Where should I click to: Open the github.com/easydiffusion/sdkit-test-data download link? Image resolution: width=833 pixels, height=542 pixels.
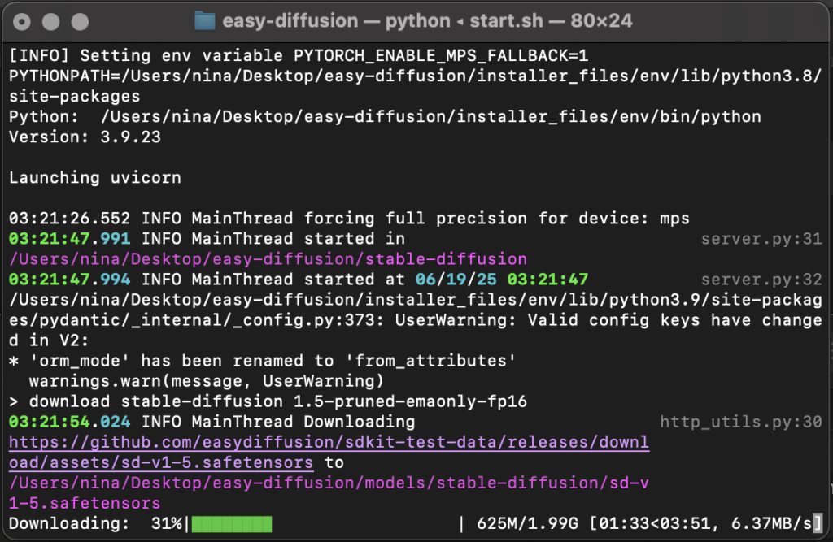pyautogui.click(x=329, y=442)
